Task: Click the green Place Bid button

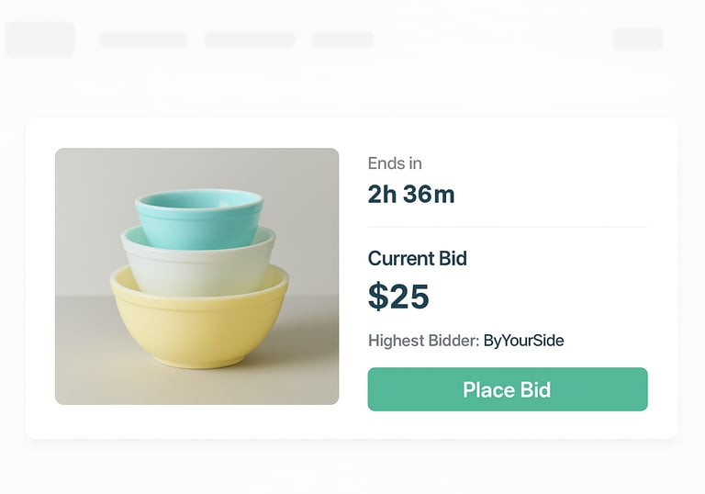Action: 508,389
